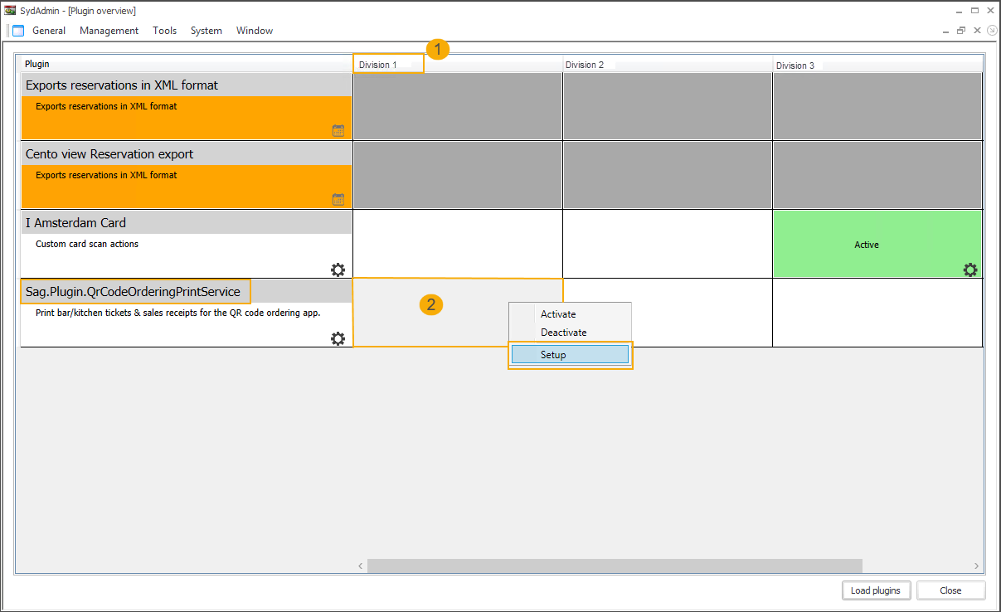Open the System menu
1001x612 pixels.
pyautogui.click(x=206, y=31)
